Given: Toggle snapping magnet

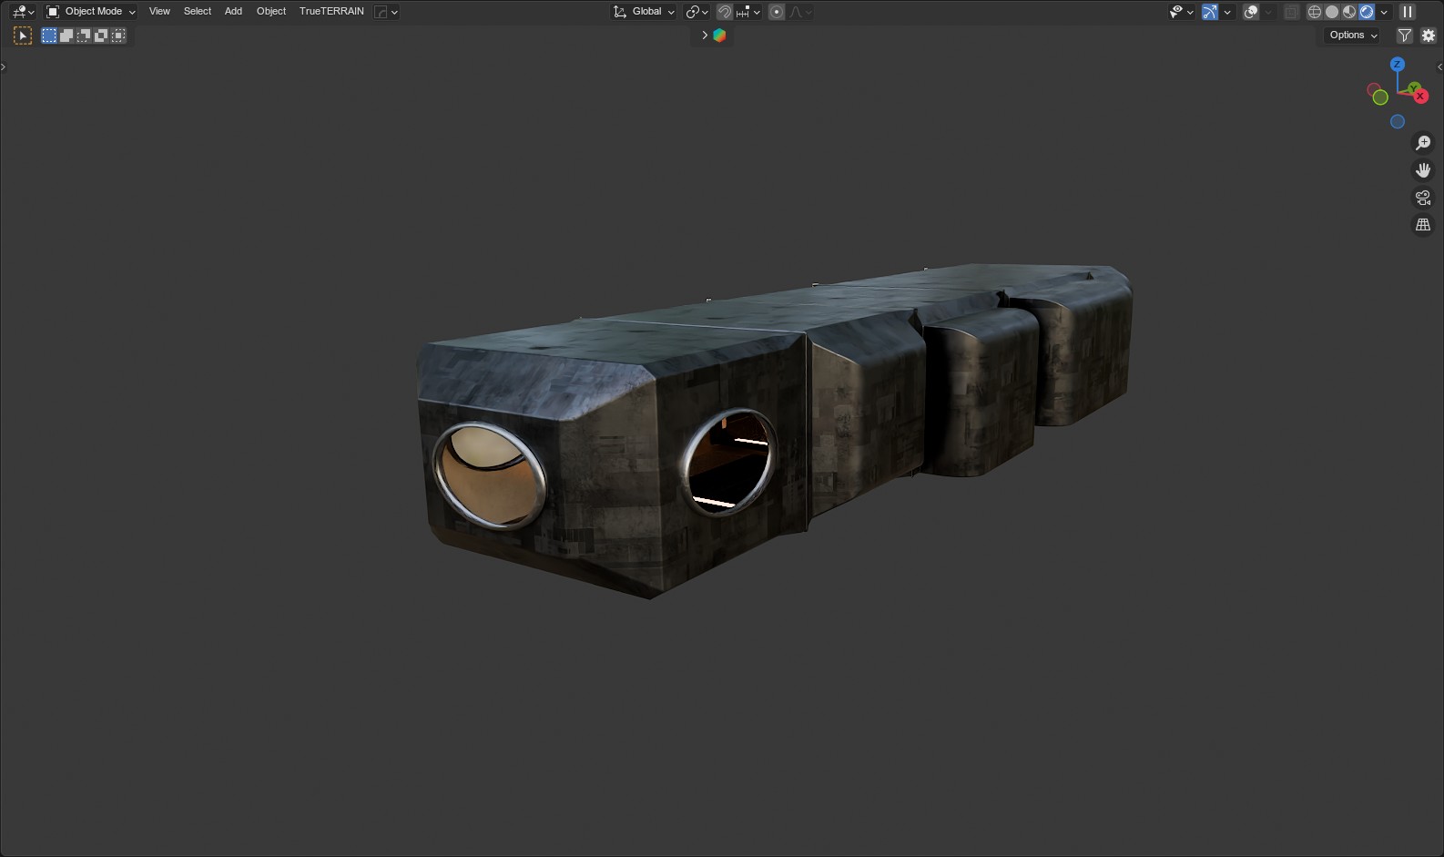Looking at the screenshot, I should pyautogui.click(x=725, y=12).
